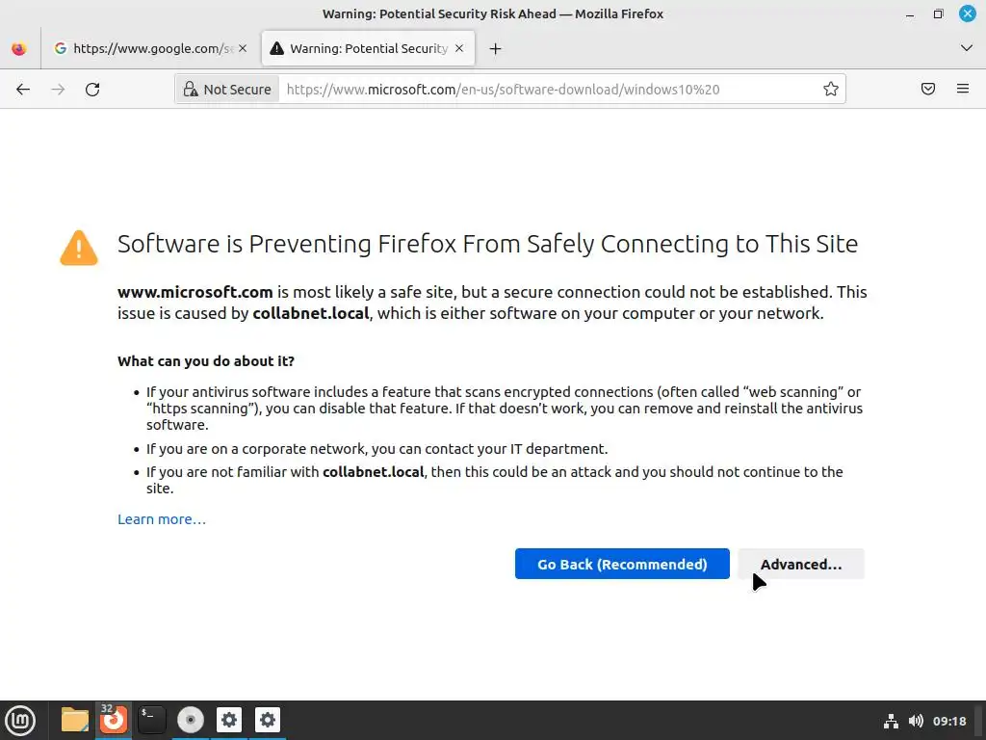Viewport: 986px width, 740px height.
Task: Open the Save to Pocket icon
Action: point(927,89)
